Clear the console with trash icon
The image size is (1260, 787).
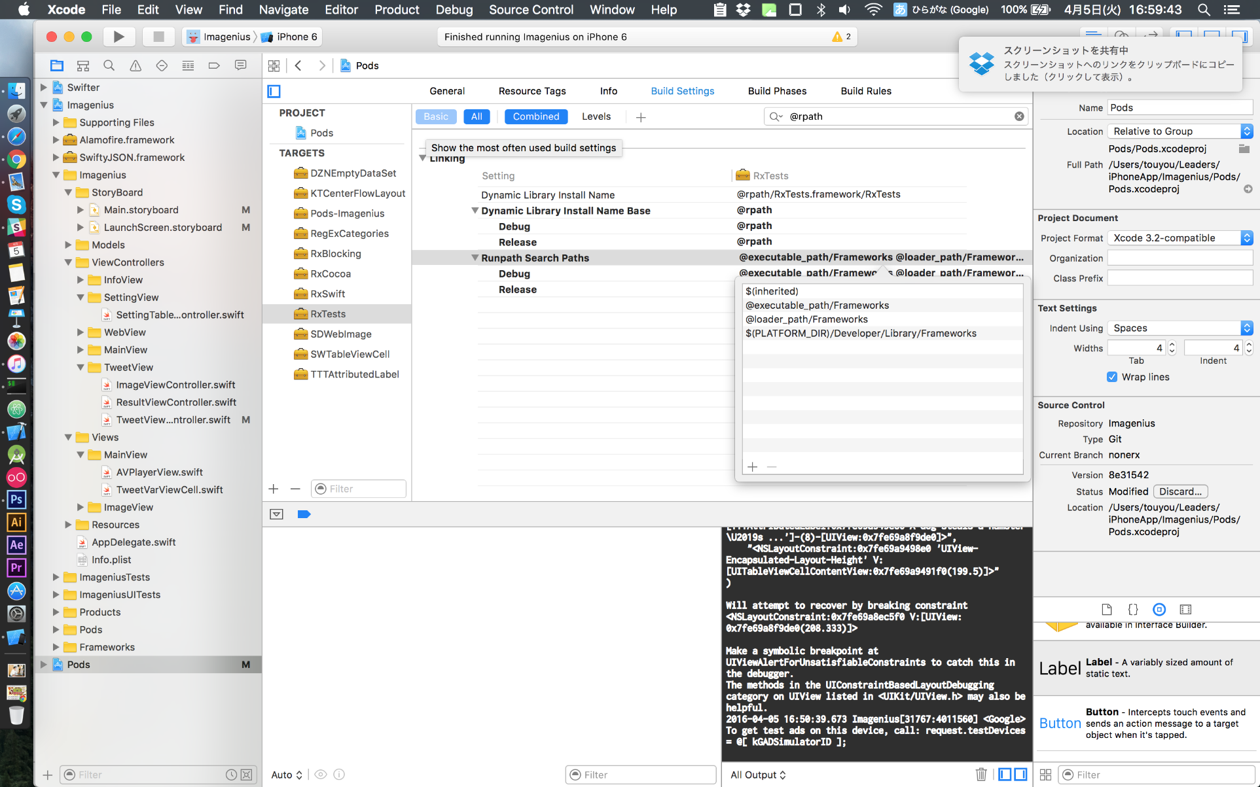[x=981, y=775]
